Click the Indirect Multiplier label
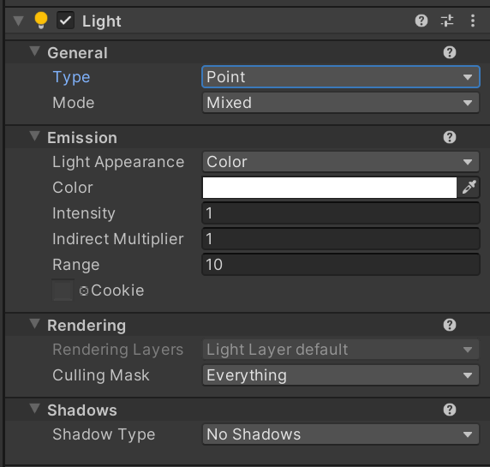Image resolution: width=490 pixels, height=467 pixels. 118,239
